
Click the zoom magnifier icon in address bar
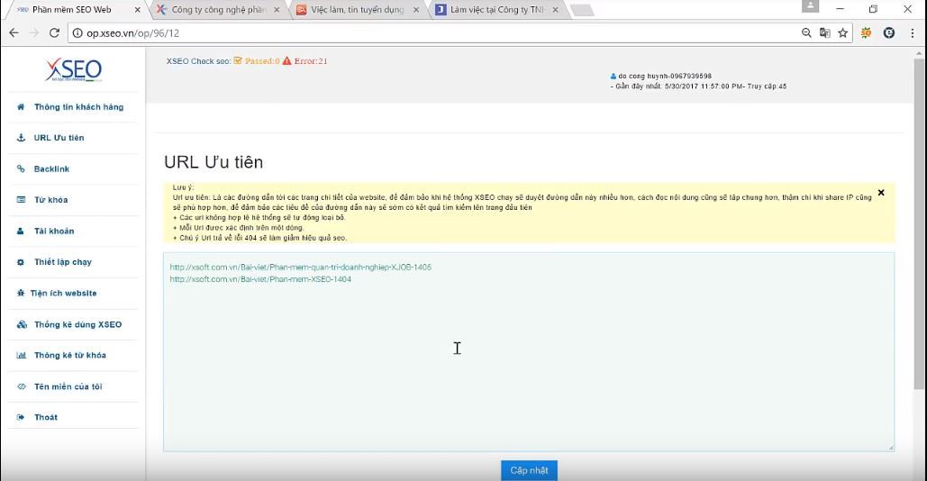pyautogui.click(x=806, y=33)
